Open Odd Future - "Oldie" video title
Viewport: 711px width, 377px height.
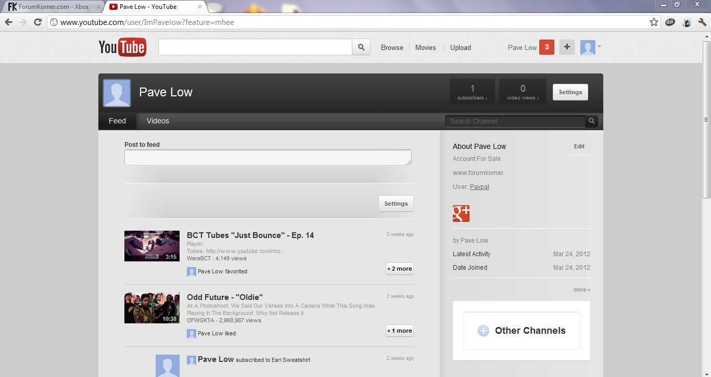[x=225, y=297]
